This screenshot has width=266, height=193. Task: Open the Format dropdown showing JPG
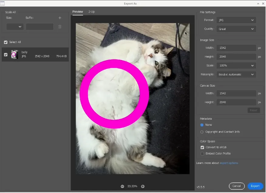pos(236,20)
